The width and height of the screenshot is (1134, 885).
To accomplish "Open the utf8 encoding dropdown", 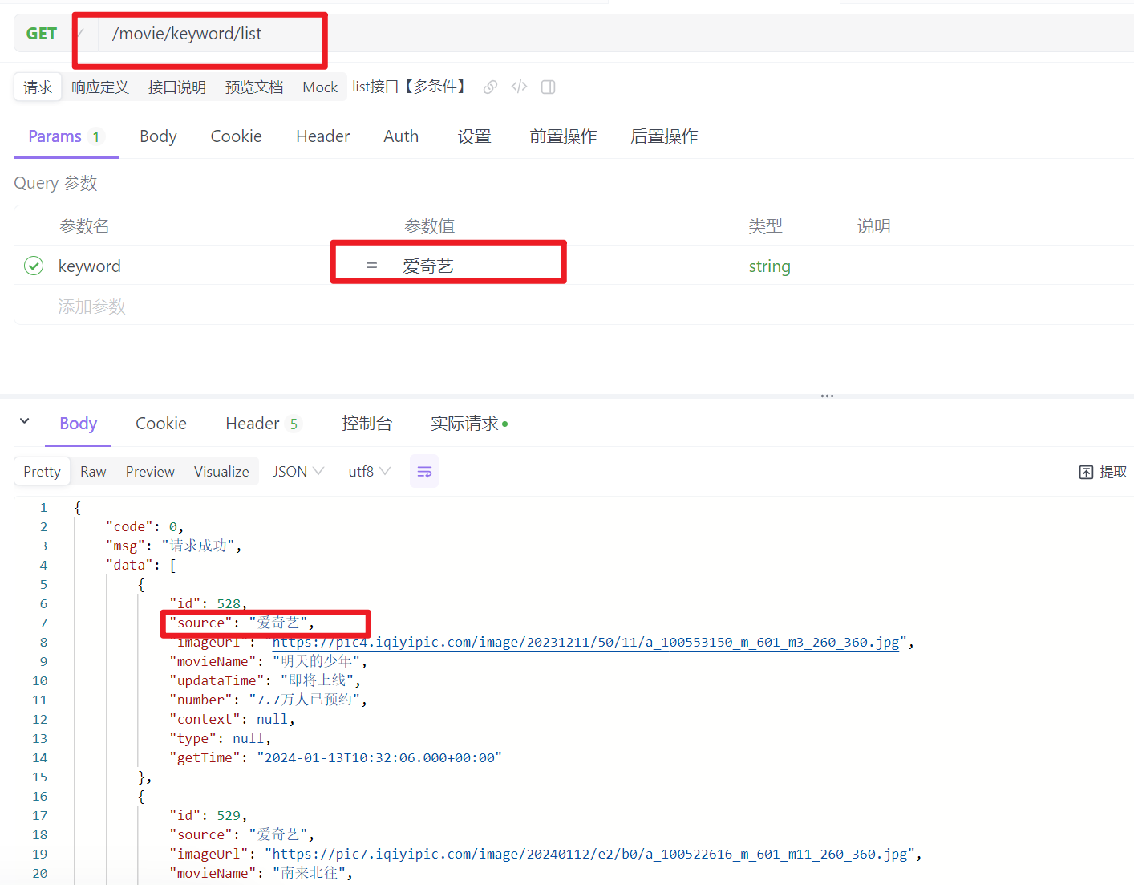I will tap(369, 472).
